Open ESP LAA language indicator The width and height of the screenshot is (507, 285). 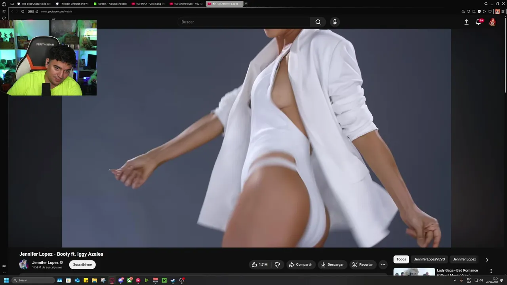click(469, 280)
